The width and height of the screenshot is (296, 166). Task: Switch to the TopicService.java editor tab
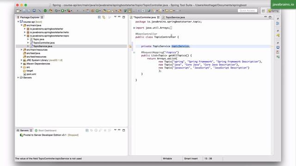coord(175,18)
